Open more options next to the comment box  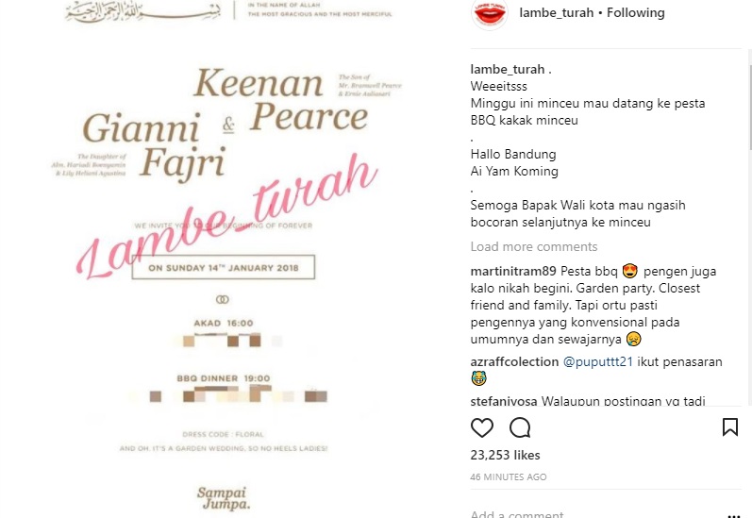coord(734,515)
